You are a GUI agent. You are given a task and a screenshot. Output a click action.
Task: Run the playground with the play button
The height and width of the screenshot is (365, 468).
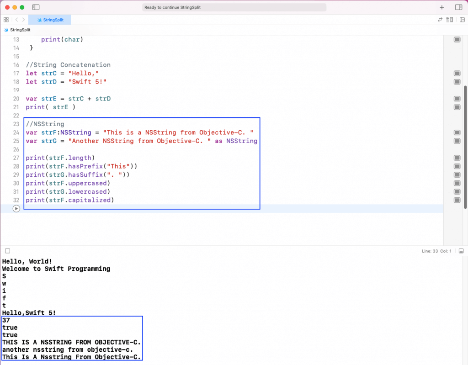tap(16, 209)
